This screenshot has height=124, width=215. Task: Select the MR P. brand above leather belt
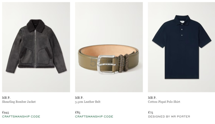point(79,98)
